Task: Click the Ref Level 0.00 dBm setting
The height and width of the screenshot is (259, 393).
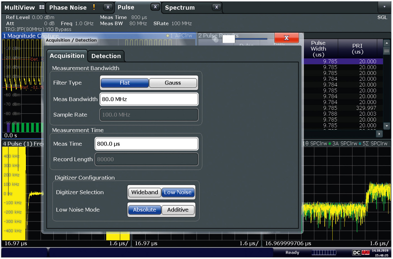Action: point(30,17)
